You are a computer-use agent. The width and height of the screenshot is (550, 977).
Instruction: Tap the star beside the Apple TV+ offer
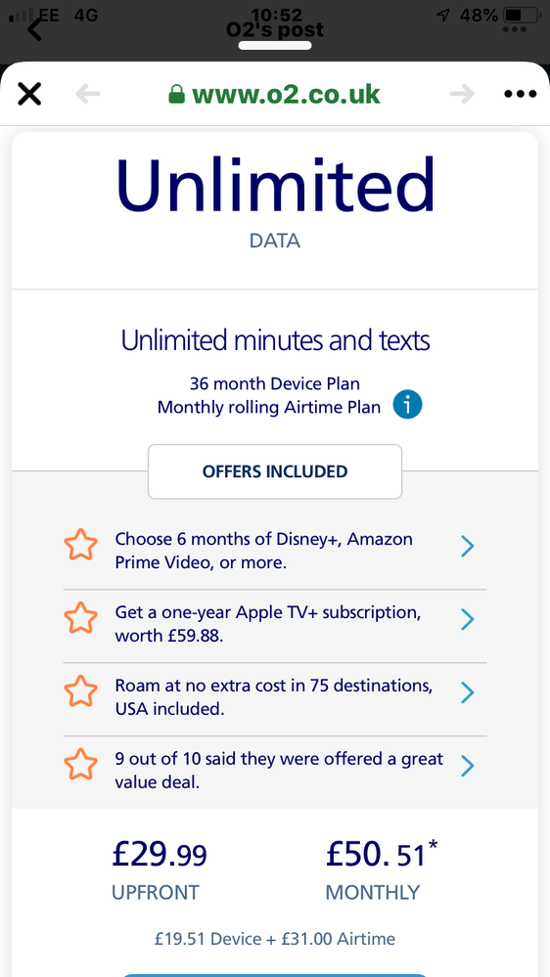pyautogui.click(x=81, y=619)
